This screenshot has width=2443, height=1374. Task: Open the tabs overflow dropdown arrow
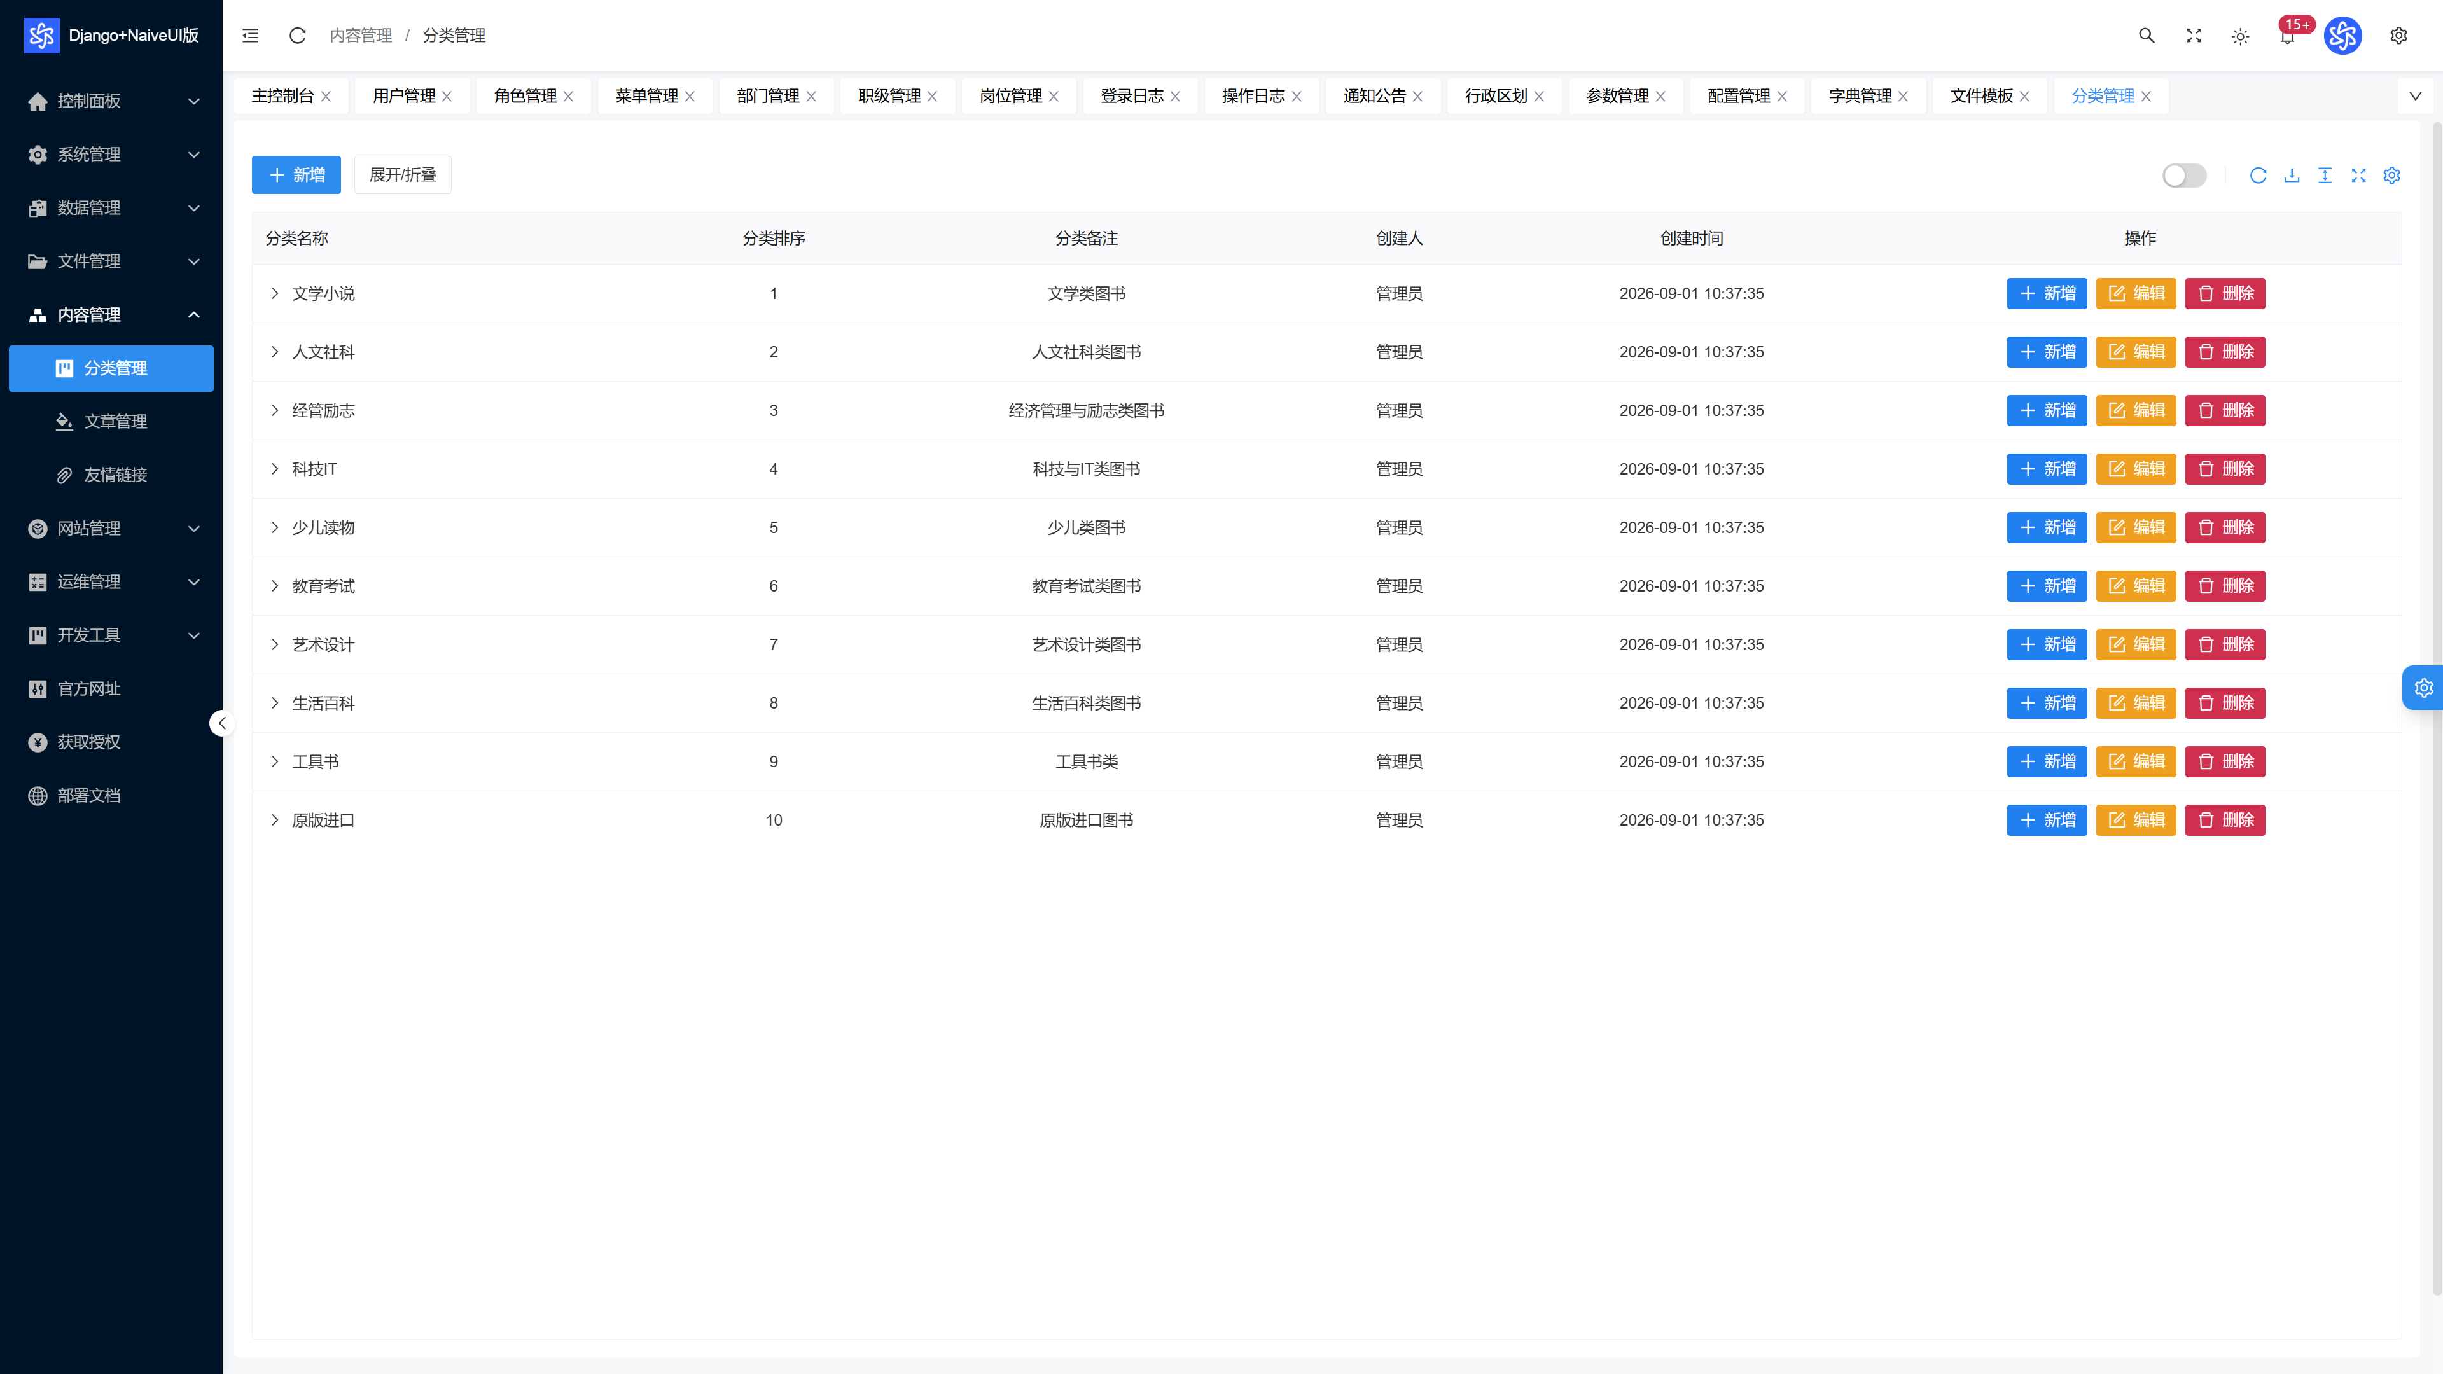click(2414, 96)
